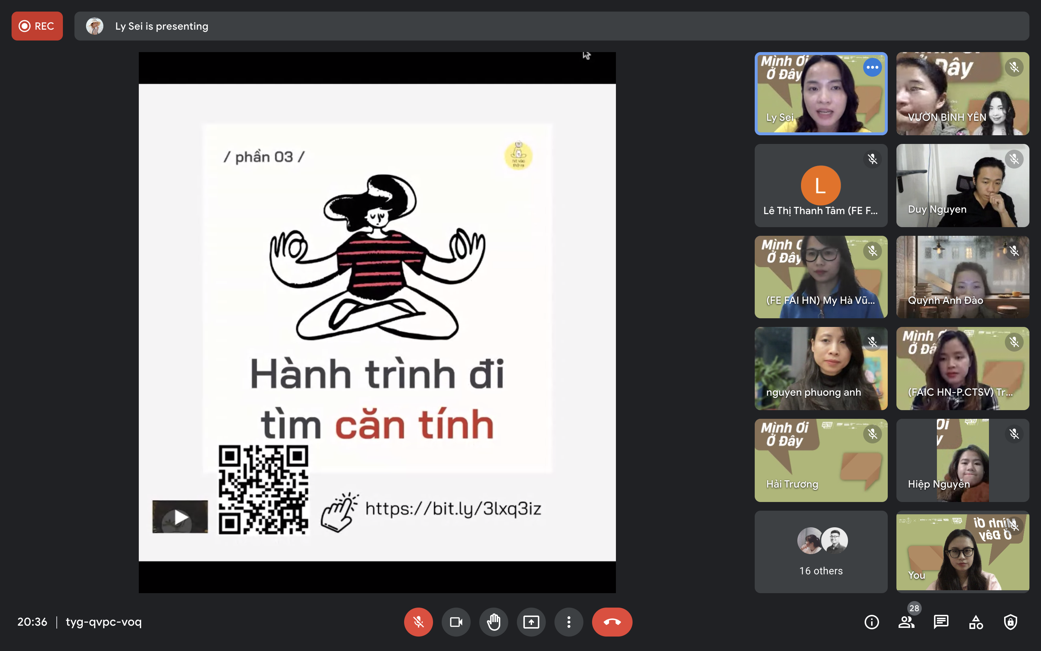Toggle the camera button
Screen dimensions: 1041x651
(x=456, y=622)
